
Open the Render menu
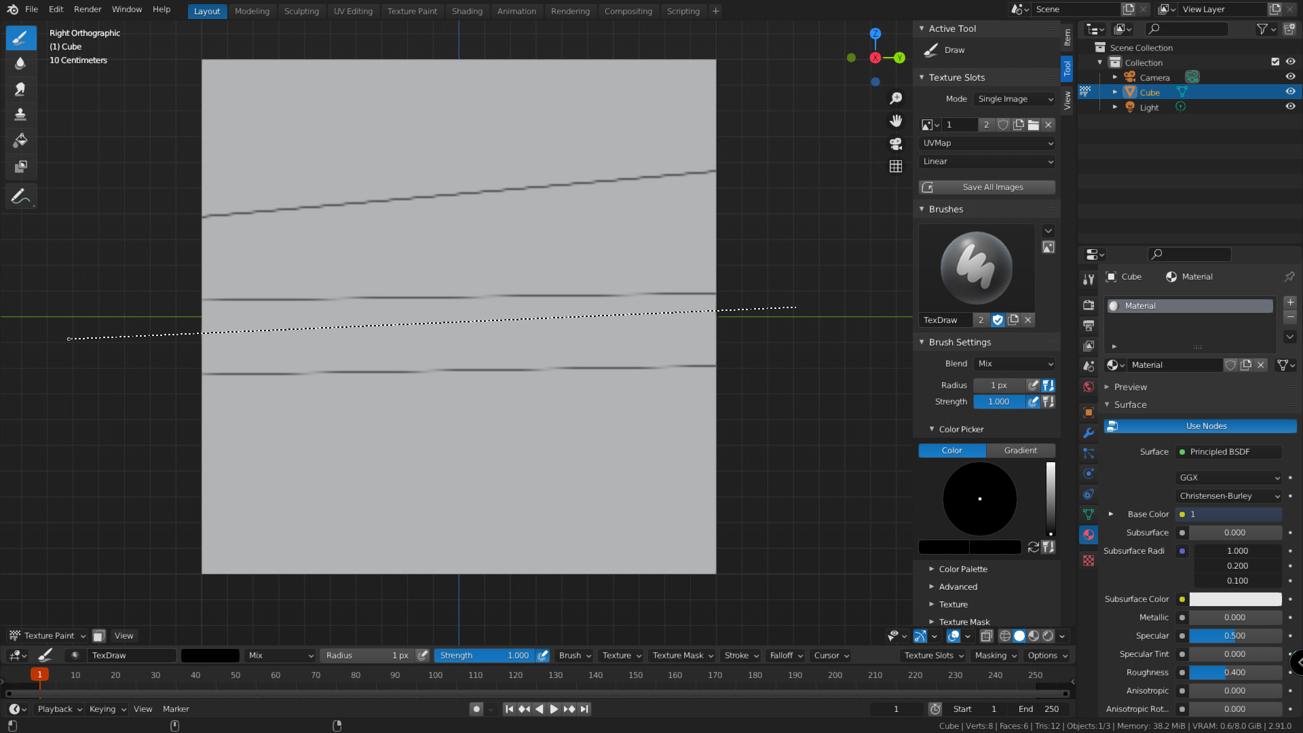point(88,10)
